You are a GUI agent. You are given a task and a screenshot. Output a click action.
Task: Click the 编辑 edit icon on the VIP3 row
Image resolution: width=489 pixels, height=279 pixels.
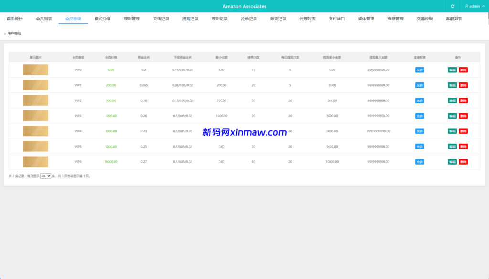(x=452, y=116)
